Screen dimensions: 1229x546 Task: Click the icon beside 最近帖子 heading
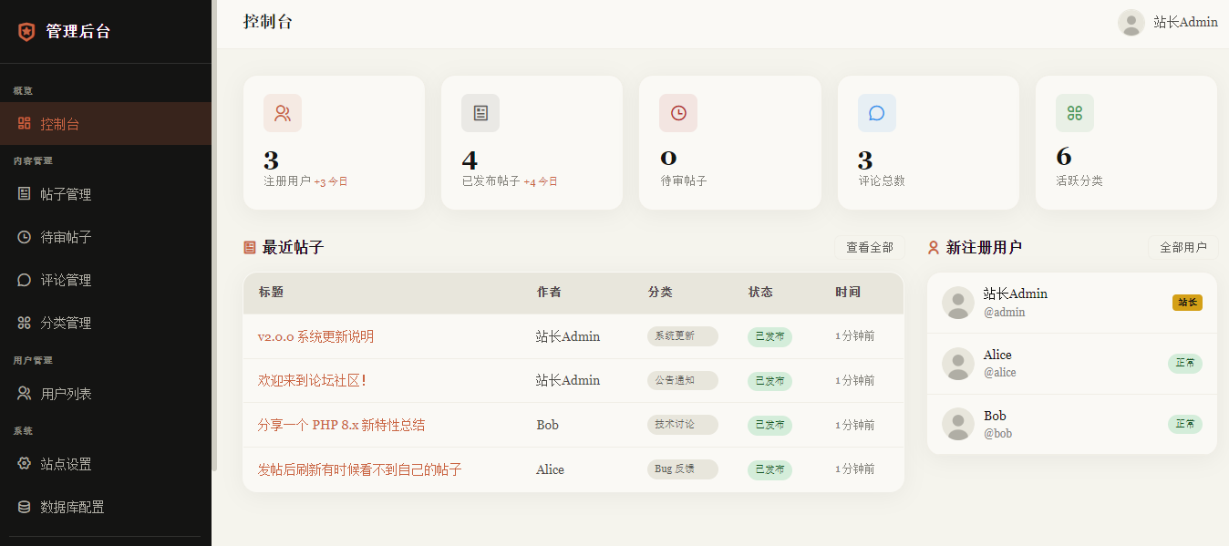click(x=250, y=247)
